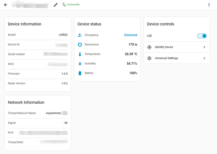Image resolution: width=217 pixels, height=154 pixels.
Task: Click the Signal label
Action: coord(12,123)
